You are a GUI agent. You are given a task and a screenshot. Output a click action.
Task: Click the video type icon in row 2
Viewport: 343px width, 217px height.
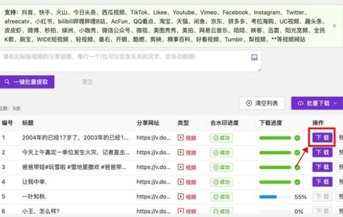[181, 153]
